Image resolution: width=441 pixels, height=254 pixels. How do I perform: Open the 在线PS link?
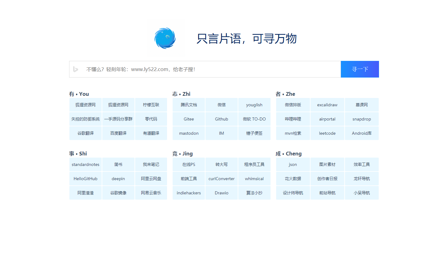point(188,164)
